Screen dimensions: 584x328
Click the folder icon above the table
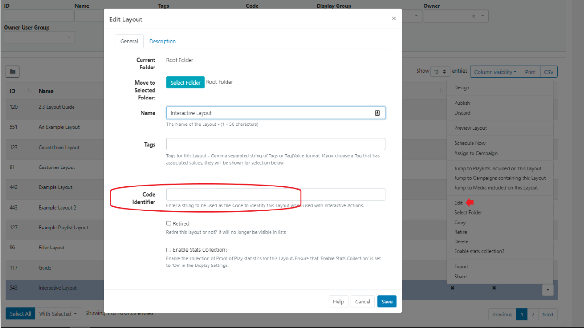(12, 72)
